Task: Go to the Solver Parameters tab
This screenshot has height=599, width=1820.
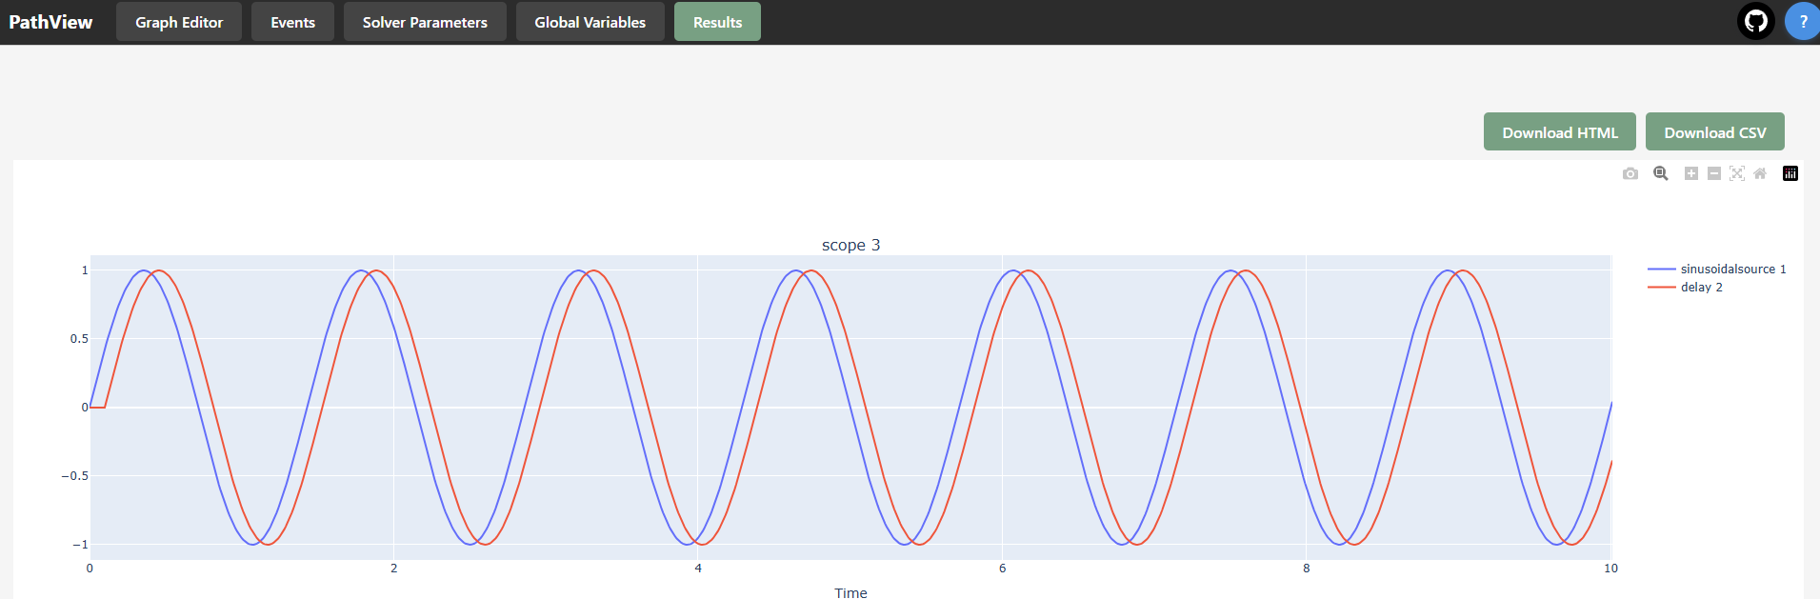Action: coord(425,22)
